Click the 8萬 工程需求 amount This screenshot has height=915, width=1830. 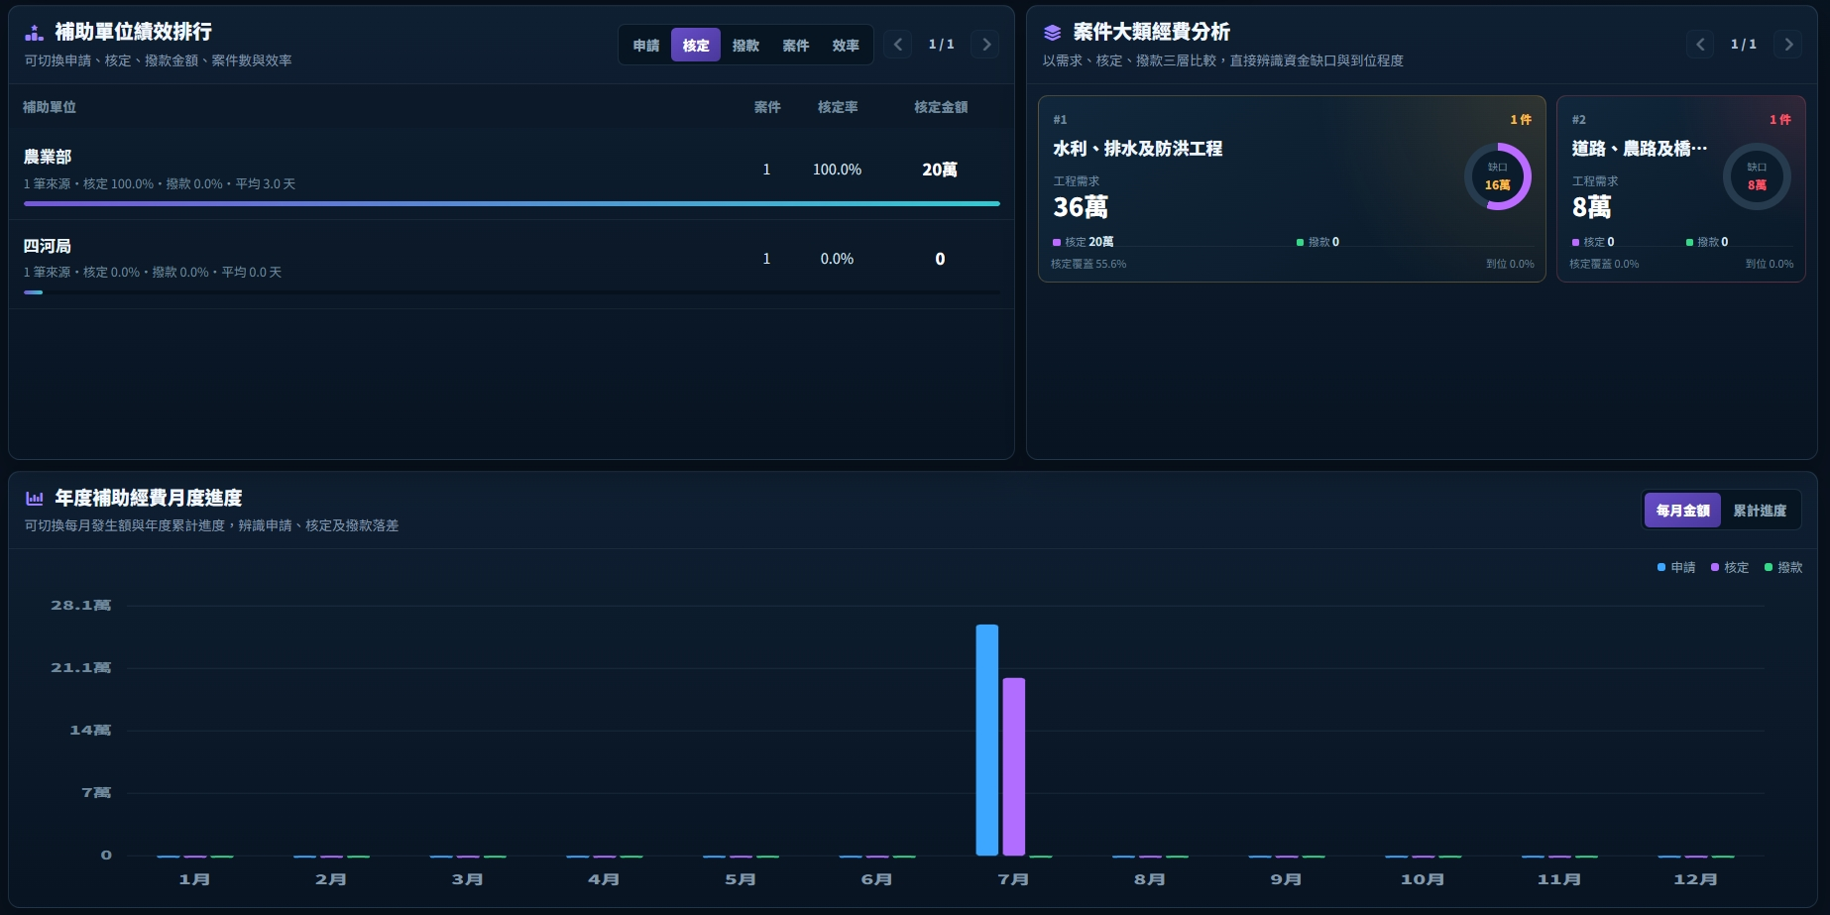pyautogui.click(x=1592, y=207)
